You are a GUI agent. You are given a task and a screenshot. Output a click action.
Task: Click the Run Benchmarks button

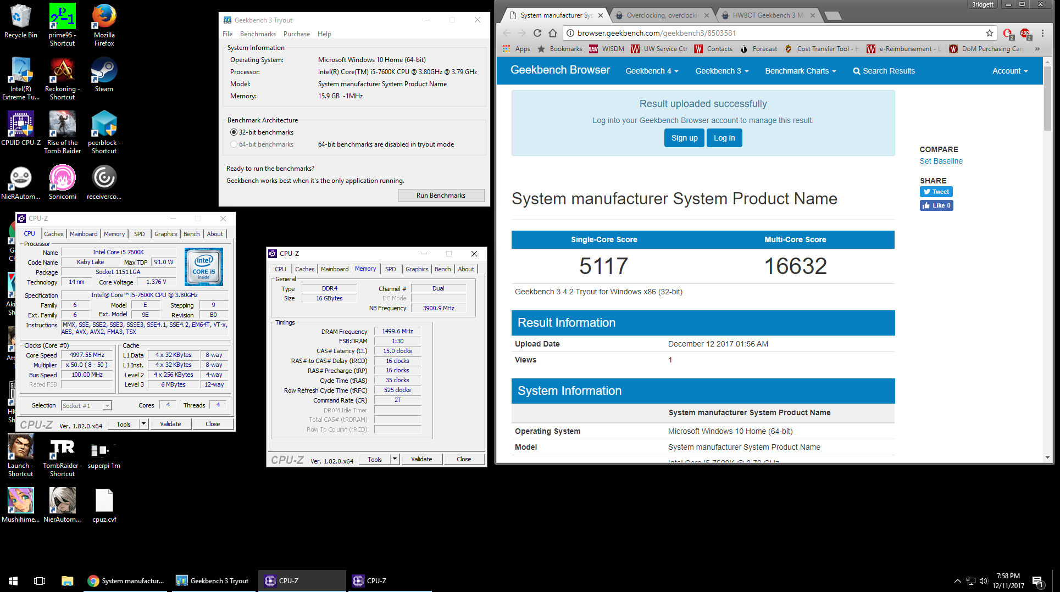[x=441, y=196]
